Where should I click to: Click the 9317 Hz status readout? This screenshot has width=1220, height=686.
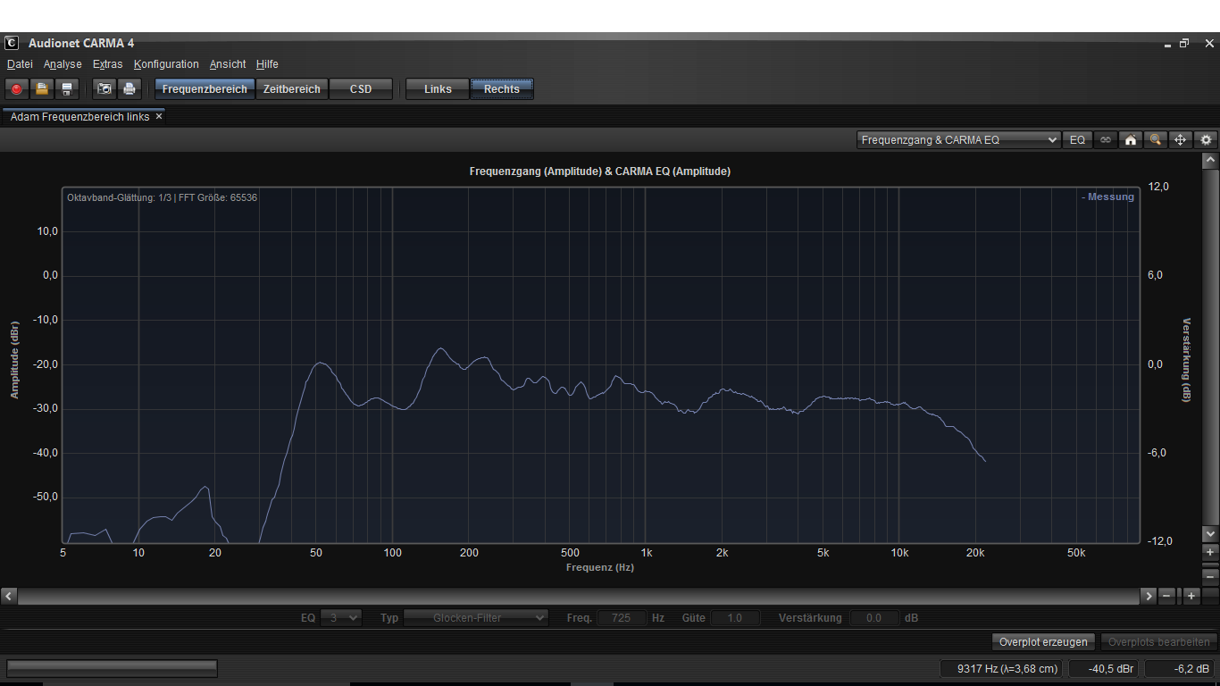1001,668
